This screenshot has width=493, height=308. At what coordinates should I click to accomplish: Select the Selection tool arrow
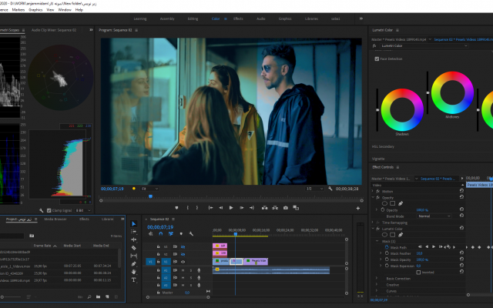(133, 224)
